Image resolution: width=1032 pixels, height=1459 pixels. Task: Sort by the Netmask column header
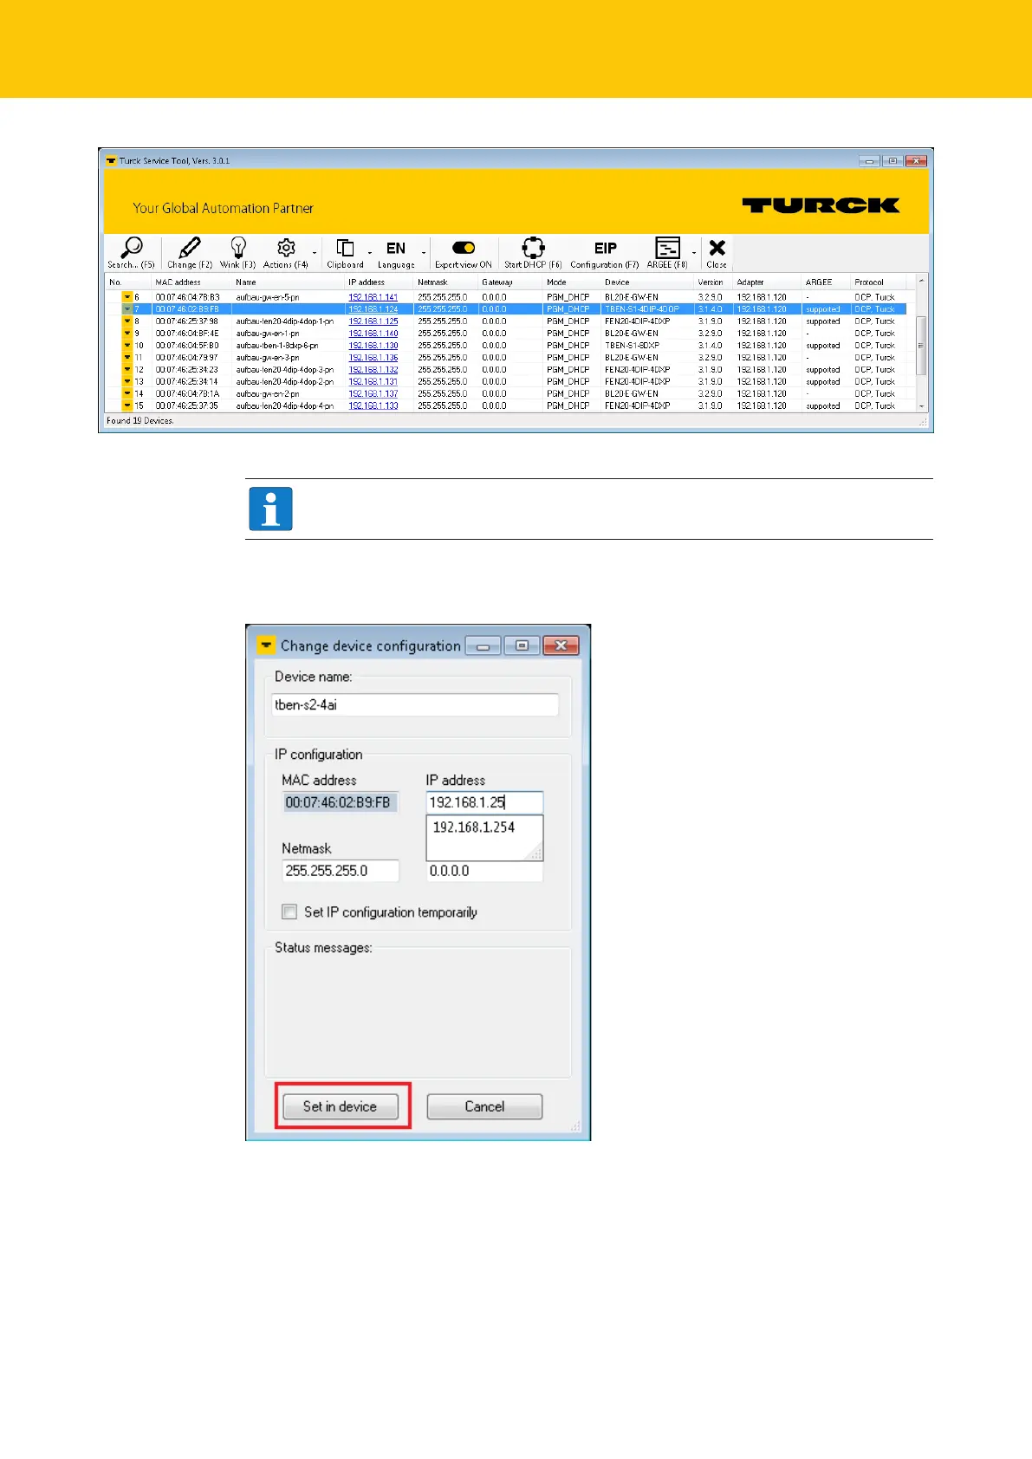click(447, 282)
